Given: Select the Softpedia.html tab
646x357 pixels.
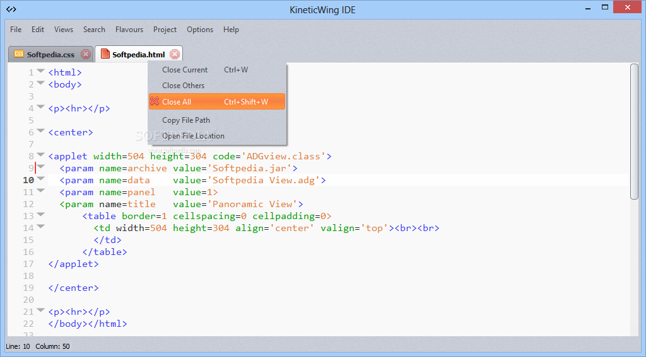Looking at the screenshot, I should coord(139,54).
